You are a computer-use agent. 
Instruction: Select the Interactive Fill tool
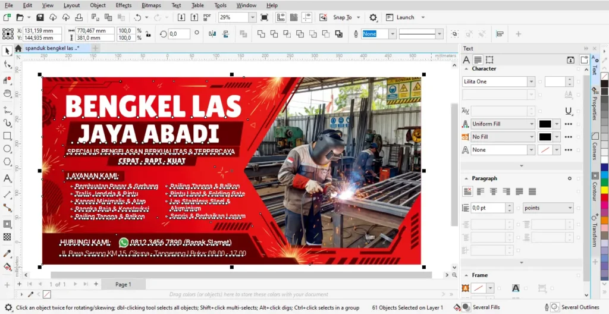coord(7,266)
